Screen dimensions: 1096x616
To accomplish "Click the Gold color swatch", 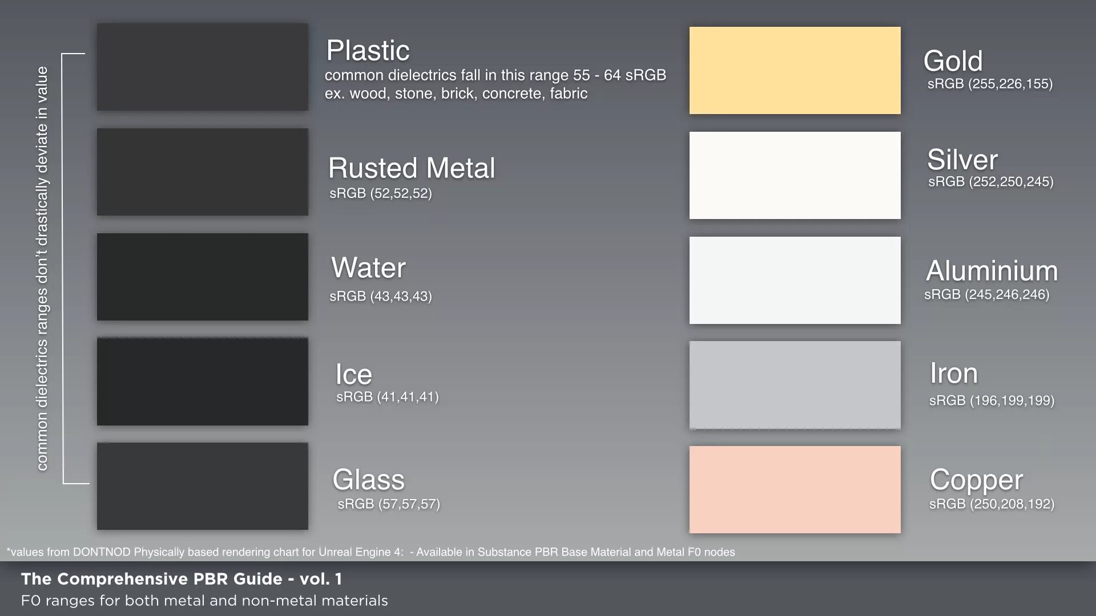I will [x=795, y=70].
